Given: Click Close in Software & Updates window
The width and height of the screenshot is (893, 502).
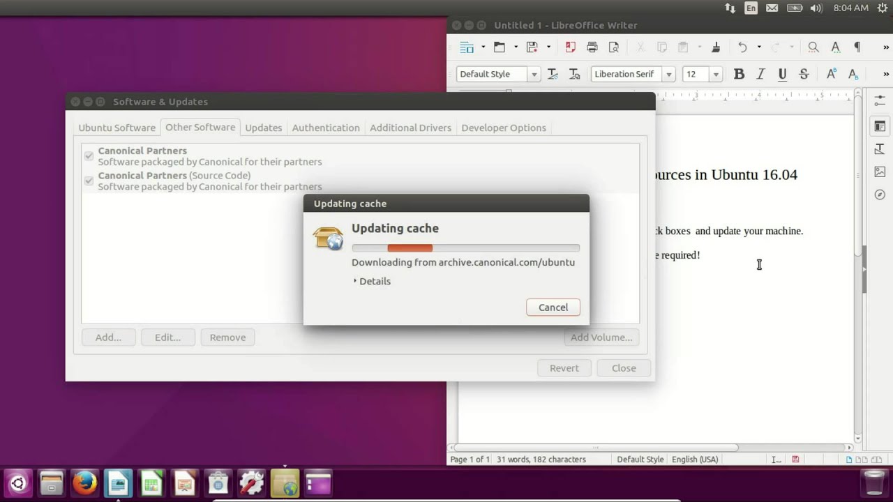Looking at the screenshot, I should pyautogui.click(x=624, y=368).
